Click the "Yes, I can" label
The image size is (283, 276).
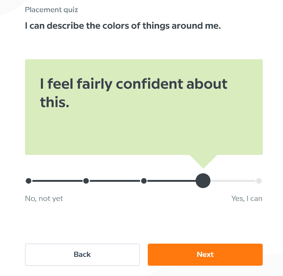pos(247,199)
